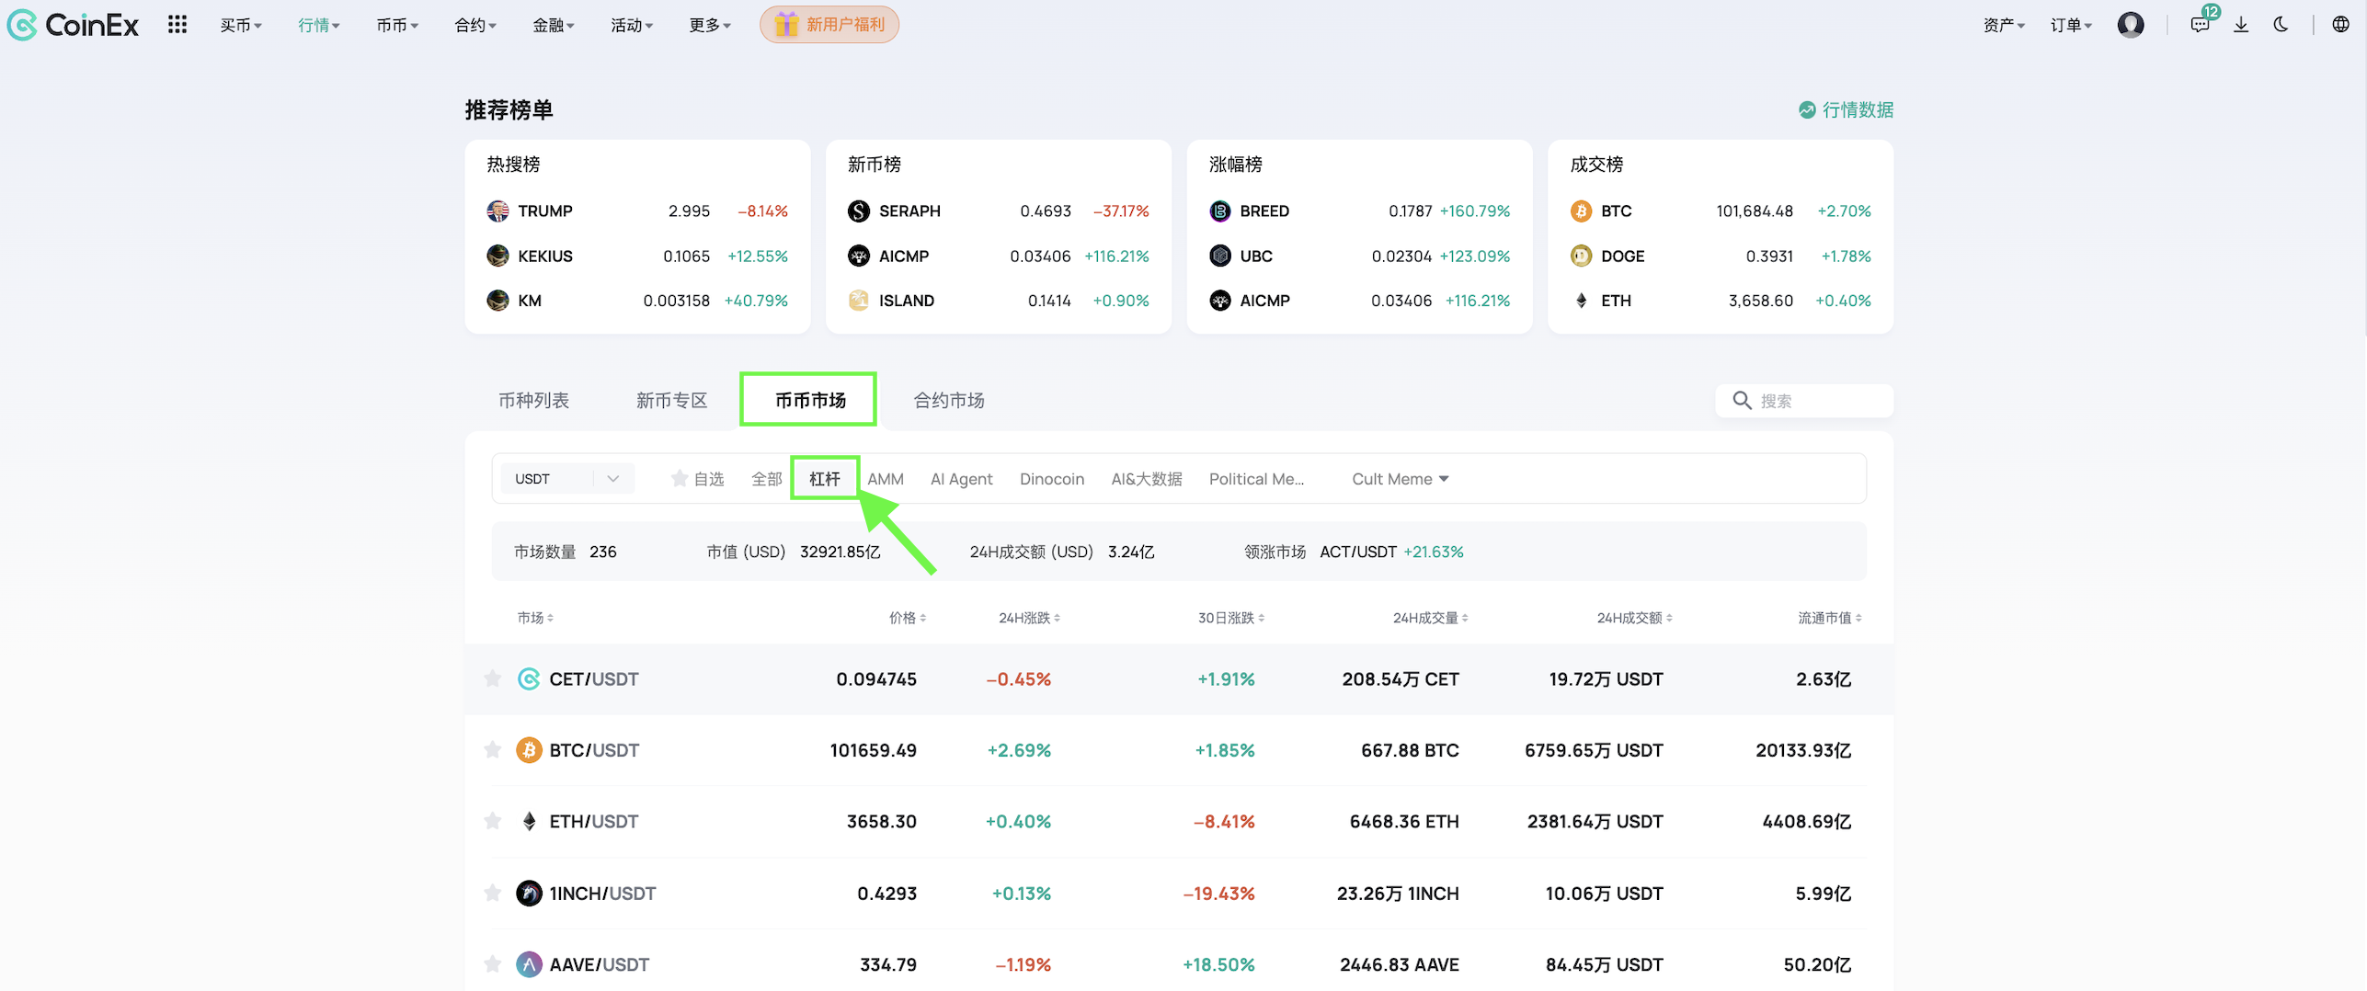Select the AMM filter tab
This screenshot has height=991, width=2367.
886,479
